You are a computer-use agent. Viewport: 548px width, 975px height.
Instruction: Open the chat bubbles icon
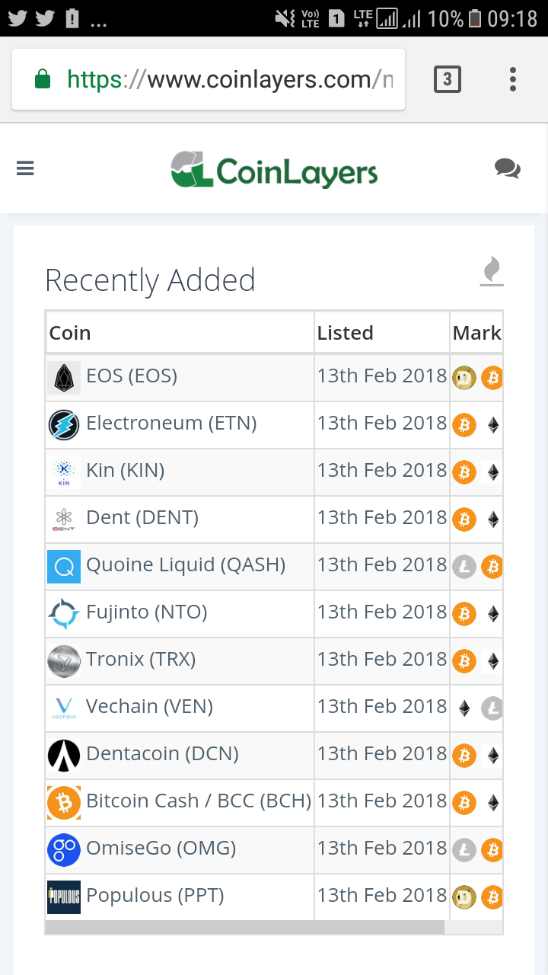click(507, 168)
